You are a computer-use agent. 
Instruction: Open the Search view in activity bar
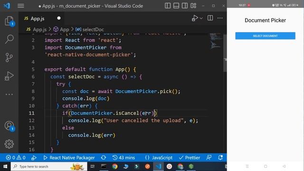coord(9,39)
